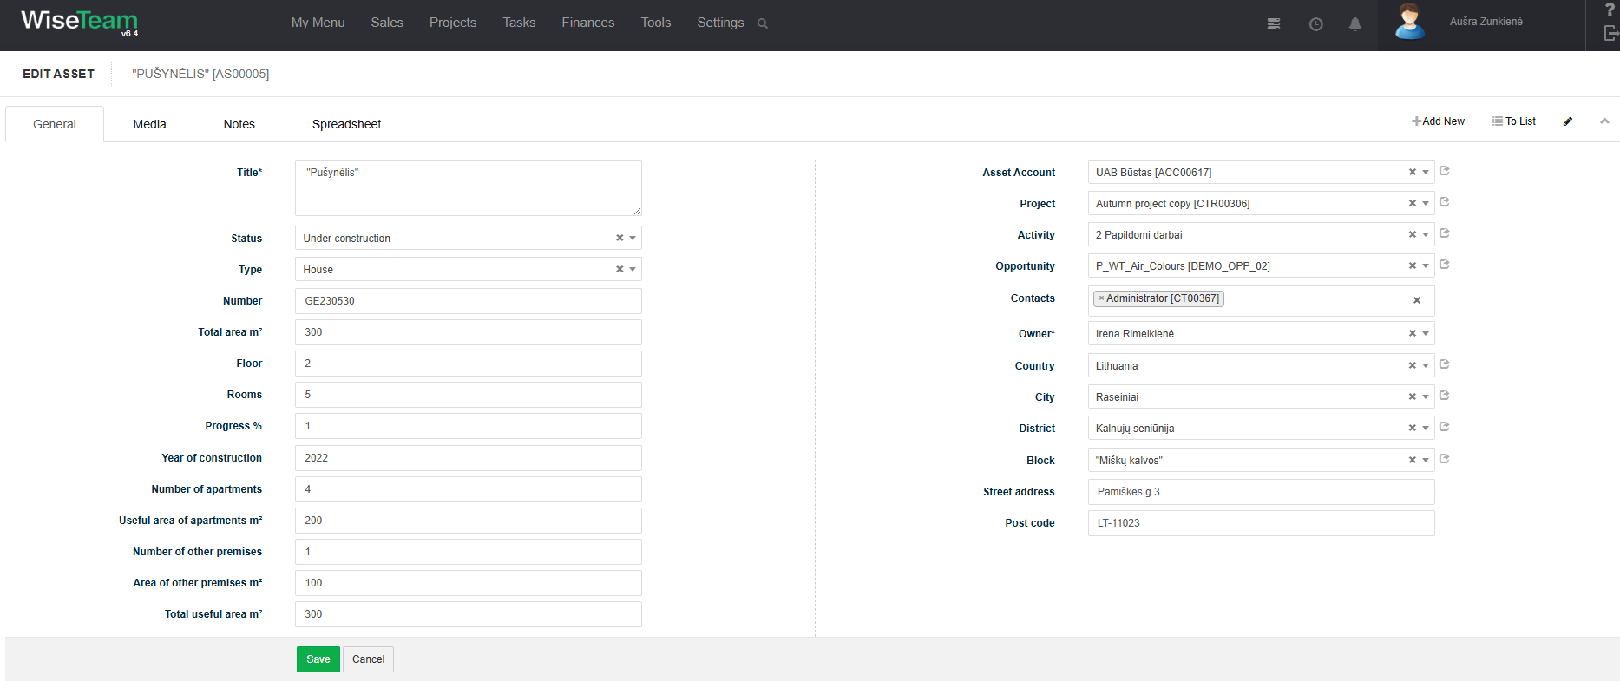
Task: Open the notifications bell icon
Action: (1354, 24)
